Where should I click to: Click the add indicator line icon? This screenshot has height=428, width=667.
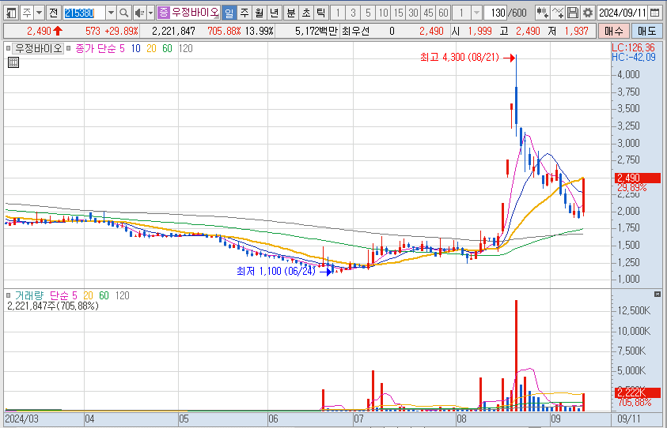pyautogui.click(x=558, y=13)
